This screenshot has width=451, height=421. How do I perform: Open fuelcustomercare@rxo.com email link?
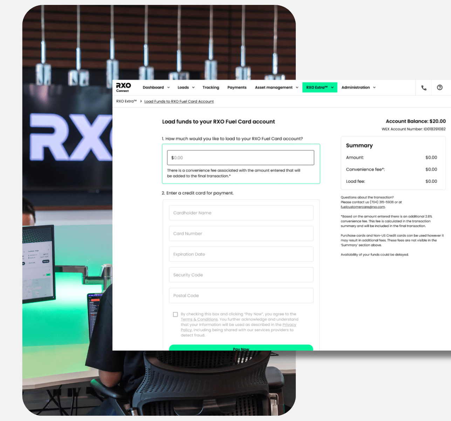point(363,207)
